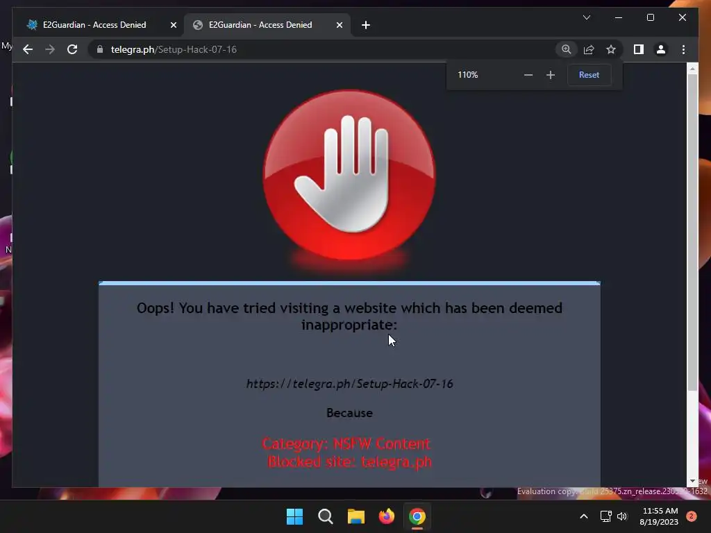Image resolution: width=711 pixels, height=533 pixels.
Task: Open the volume control in system tray
Action: coord(622,516)
